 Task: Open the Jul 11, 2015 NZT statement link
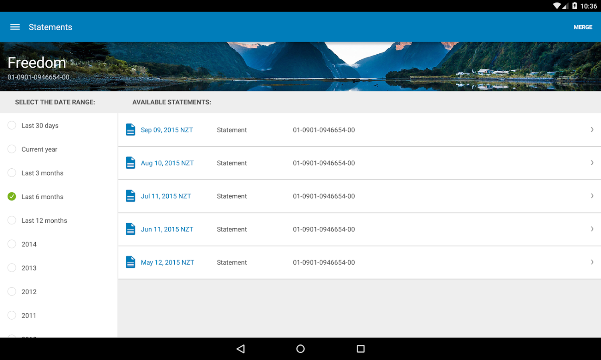pyautogui.click(x=166, y=196)
